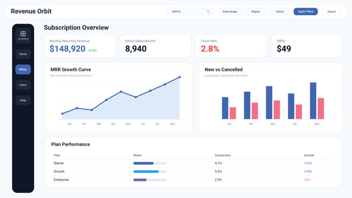Click the Revenue Orbit title
The image size is (352, 198).
(x=31, y=11)
